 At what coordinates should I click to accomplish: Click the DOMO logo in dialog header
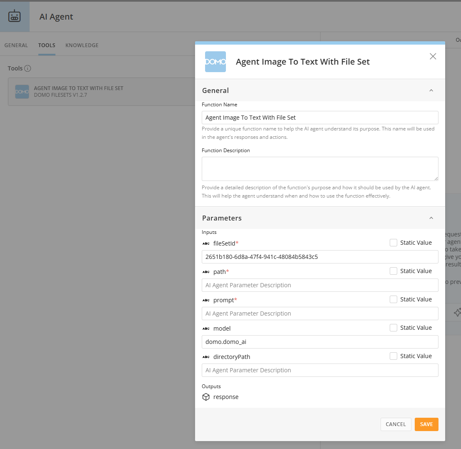coord(215,62)
